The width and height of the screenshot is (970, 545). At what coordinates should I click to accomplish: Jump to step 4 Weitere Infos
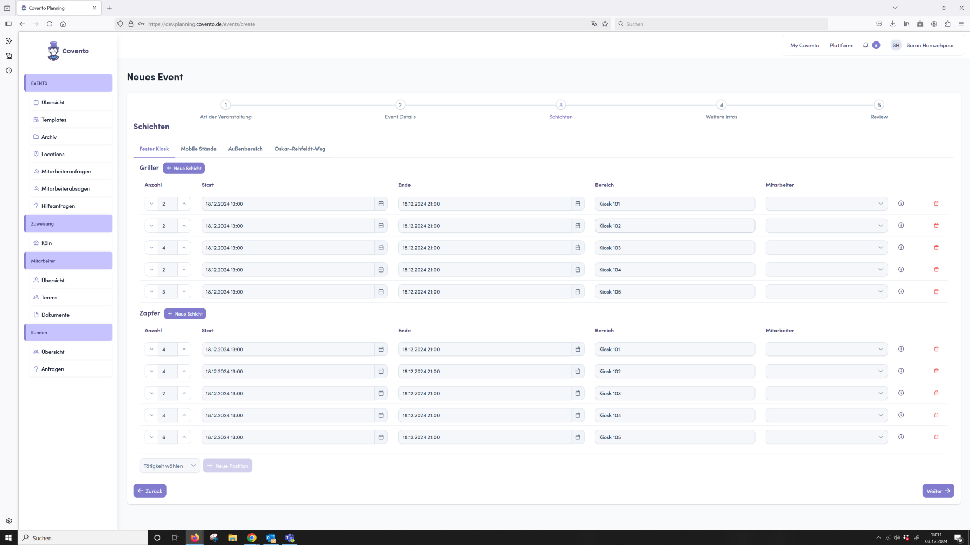point(721,105)
